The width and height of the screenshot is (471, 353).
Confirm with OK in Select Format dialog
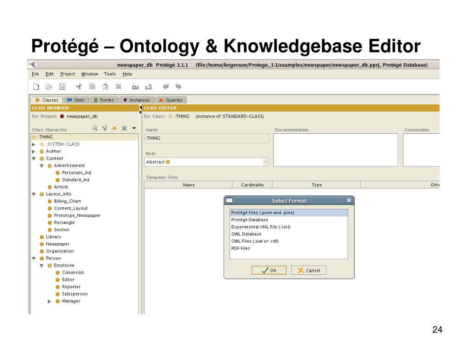pyautogui.click(x=269, y=270)
